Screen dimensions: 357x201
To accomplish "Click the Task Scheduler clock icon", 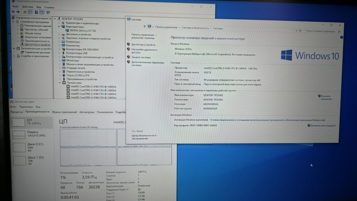I will click(x=22, y=26).
